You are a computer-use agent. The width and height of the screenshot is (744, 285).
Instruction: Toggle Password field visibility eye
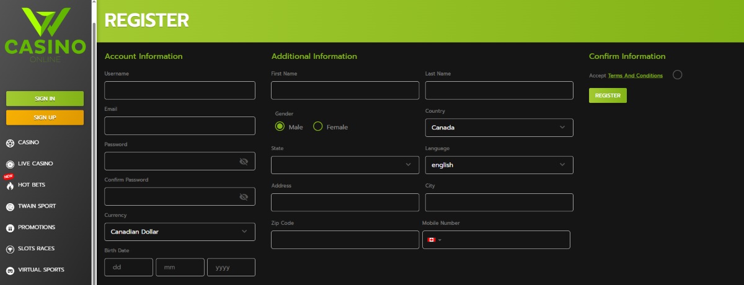[244, 162]
